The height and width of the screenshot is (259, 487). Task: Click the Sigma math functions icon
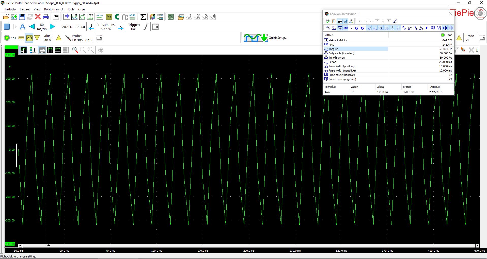[x=143, y=17]
